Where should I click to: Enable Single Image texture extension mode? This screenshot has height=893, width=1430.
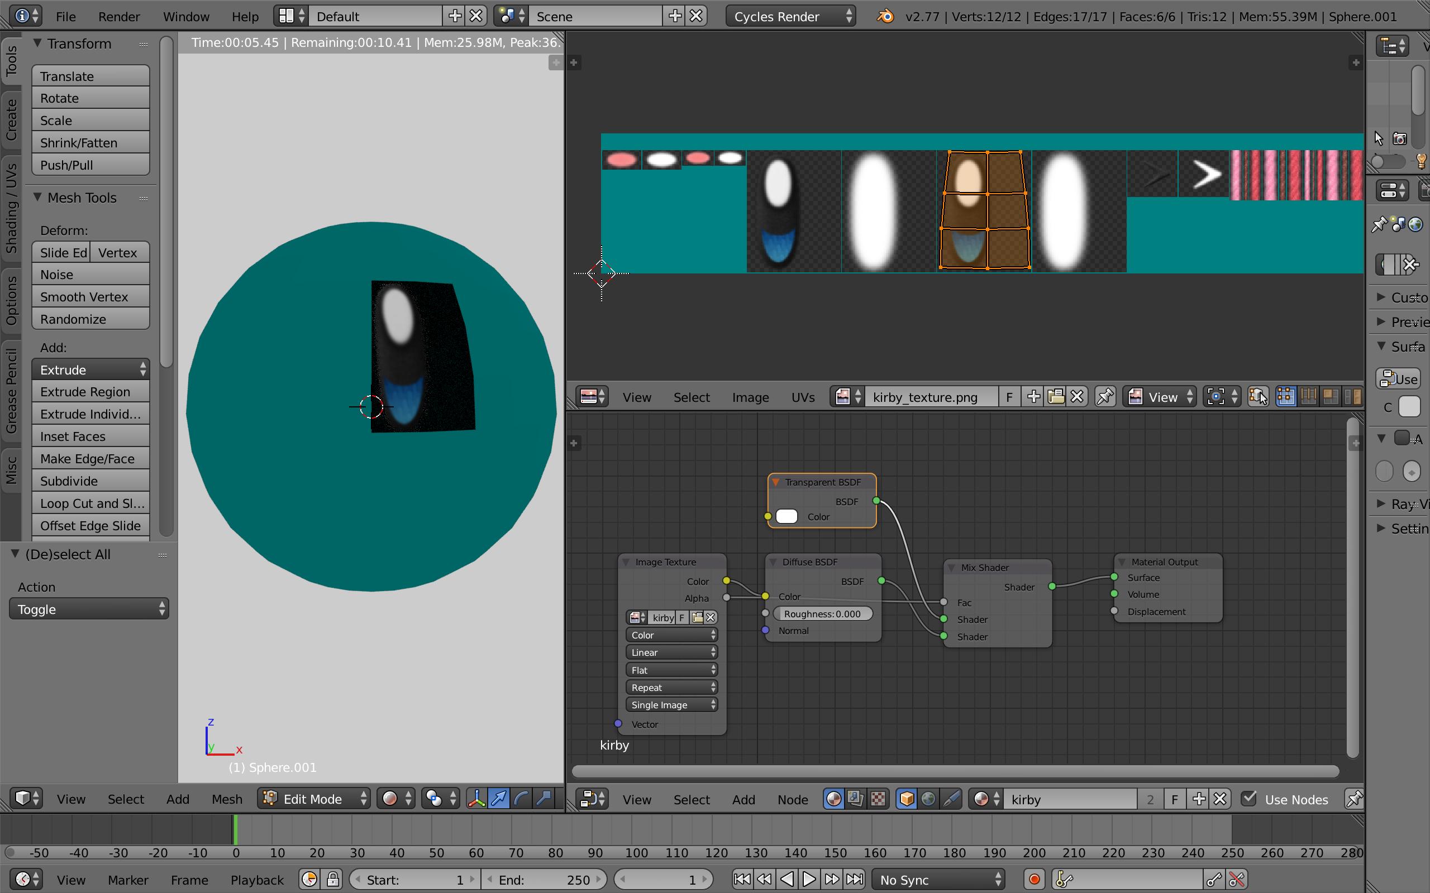click(670, 705)
